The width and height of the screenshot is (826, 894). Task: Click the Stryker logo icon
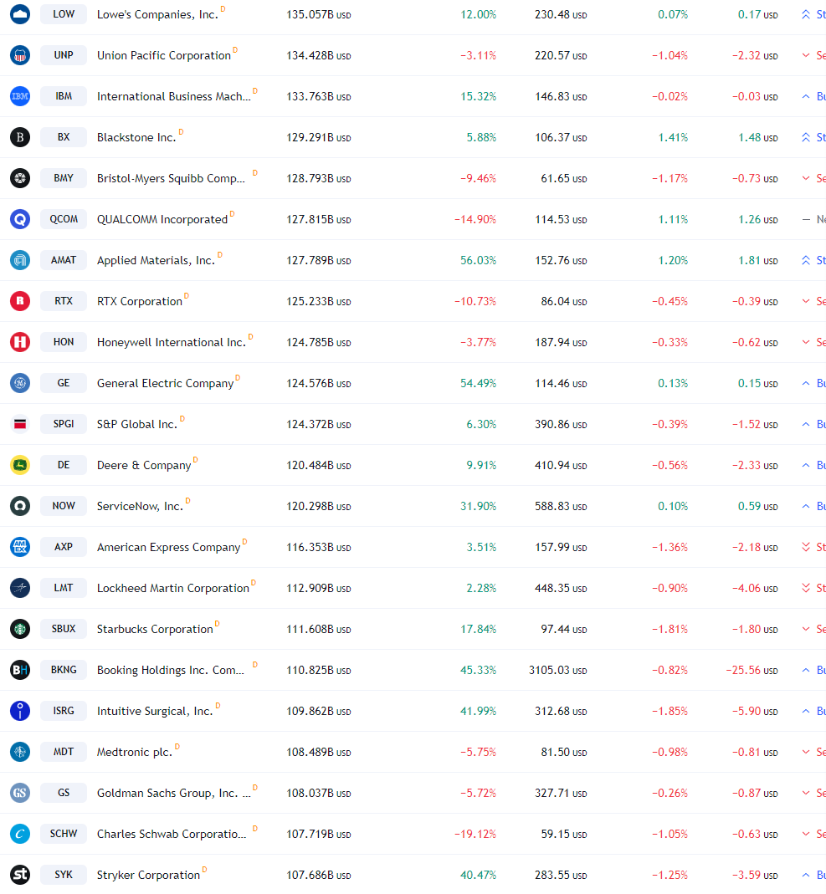pos(20,875)
